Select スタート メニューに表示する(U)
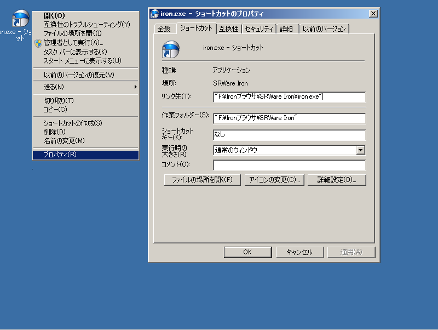This screenshot has height=330, width=438. pyautogui.click(x=86, y=61)
